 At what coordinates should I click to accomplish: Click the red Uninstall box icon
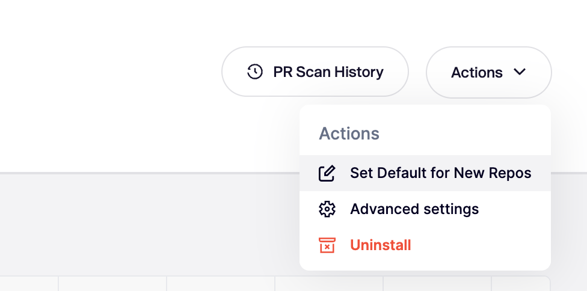(x=327, y=245)
